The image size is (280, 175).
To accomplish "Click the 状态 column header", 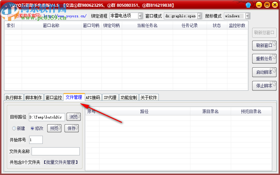I will tap(217, 26).
